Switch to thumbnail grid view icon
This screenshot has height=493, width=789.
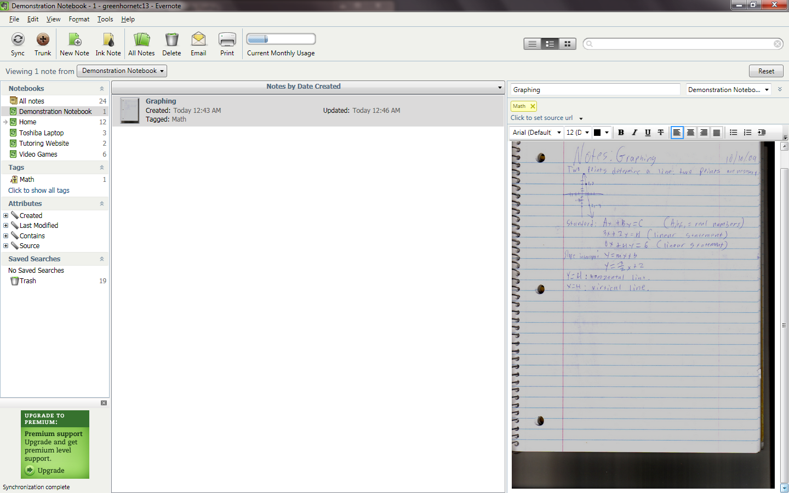[x=567, y=44]
